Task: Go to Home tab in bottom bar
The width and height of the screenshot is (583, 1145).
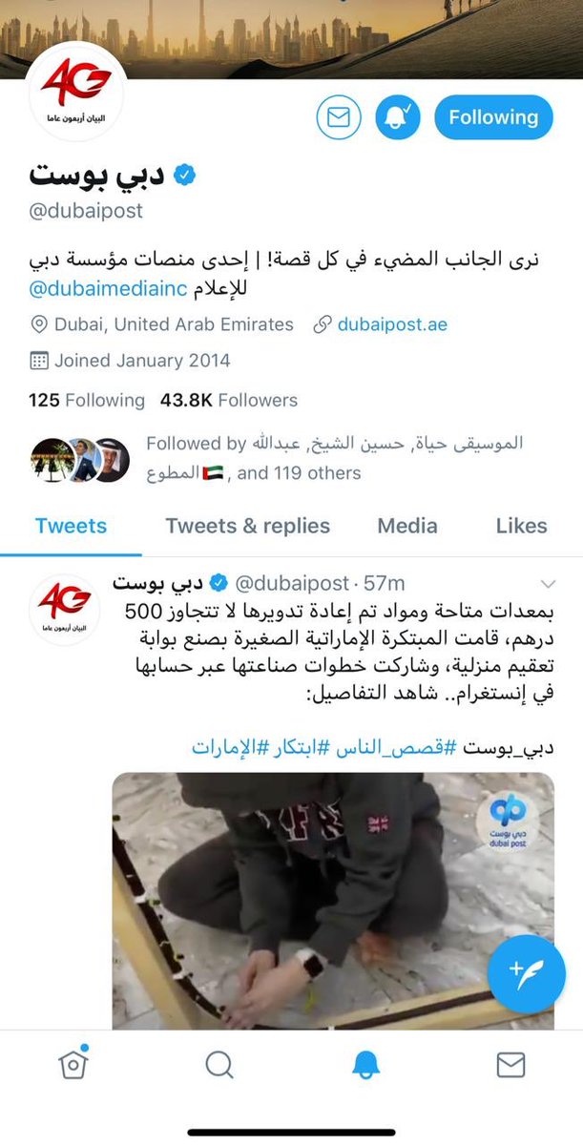Action: click(x=73, y=1065)
